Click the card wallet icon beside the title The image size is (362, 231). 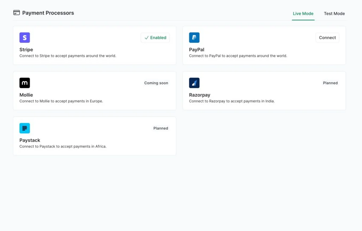coord(16,12)
